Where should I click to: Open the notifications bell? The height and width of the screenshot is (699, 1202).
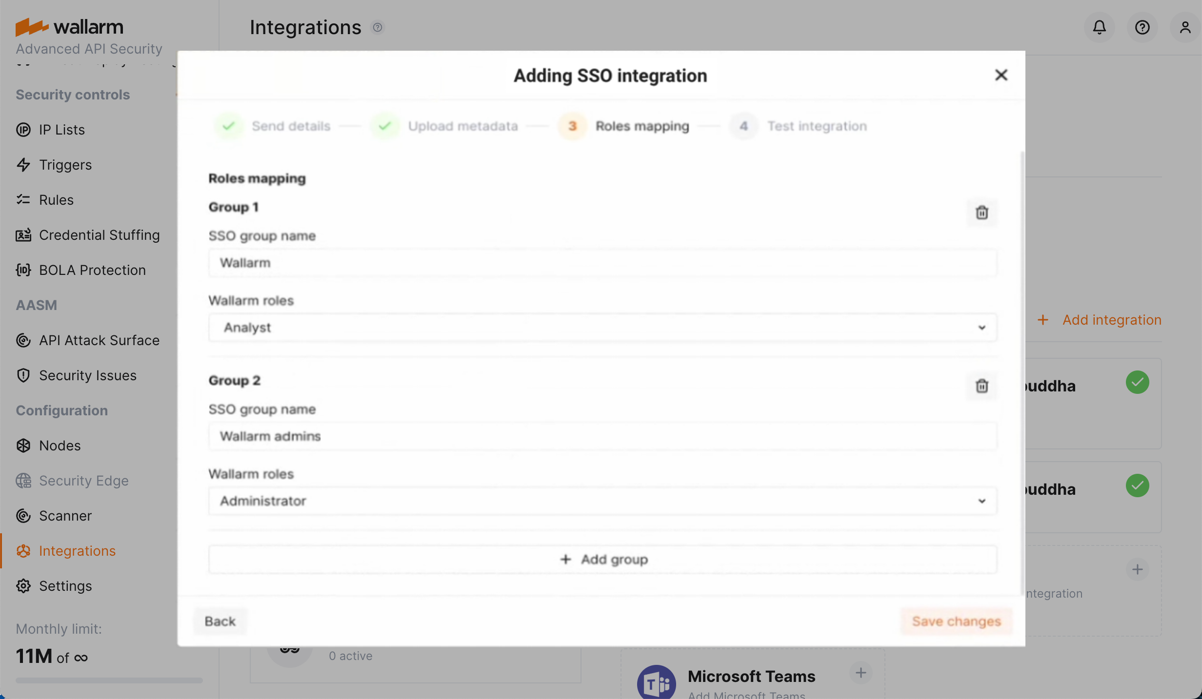1099,27
